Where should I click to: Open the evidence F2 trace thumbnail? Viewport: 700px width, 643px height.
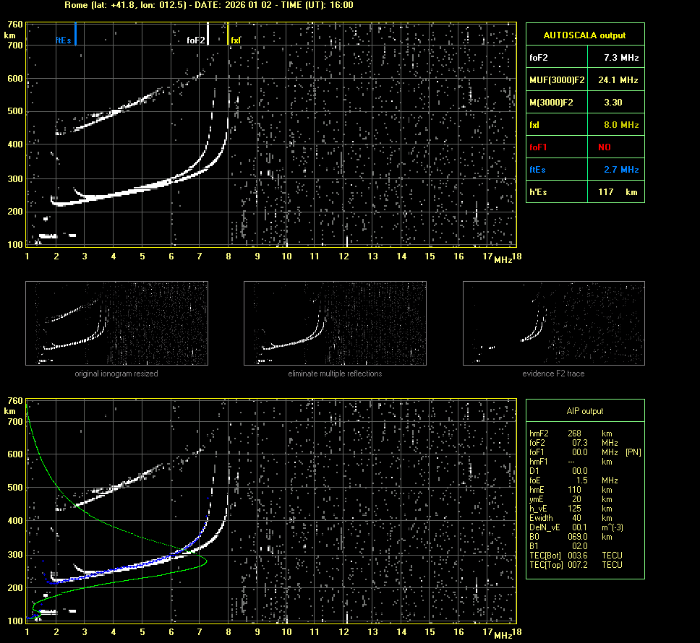(x=553, y=324)
